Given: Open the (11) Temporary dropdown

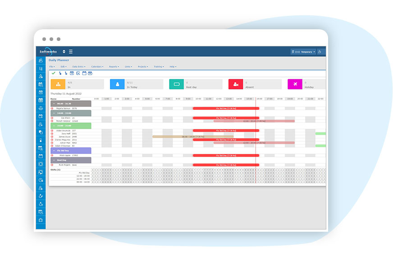Looking at the screenshot, I should [x=303, y=52].
